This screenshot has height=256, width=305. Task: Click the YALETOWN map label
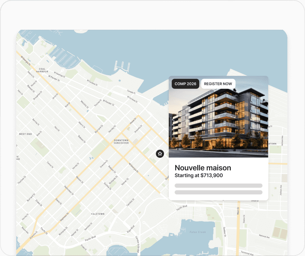[x=98, y=214]
